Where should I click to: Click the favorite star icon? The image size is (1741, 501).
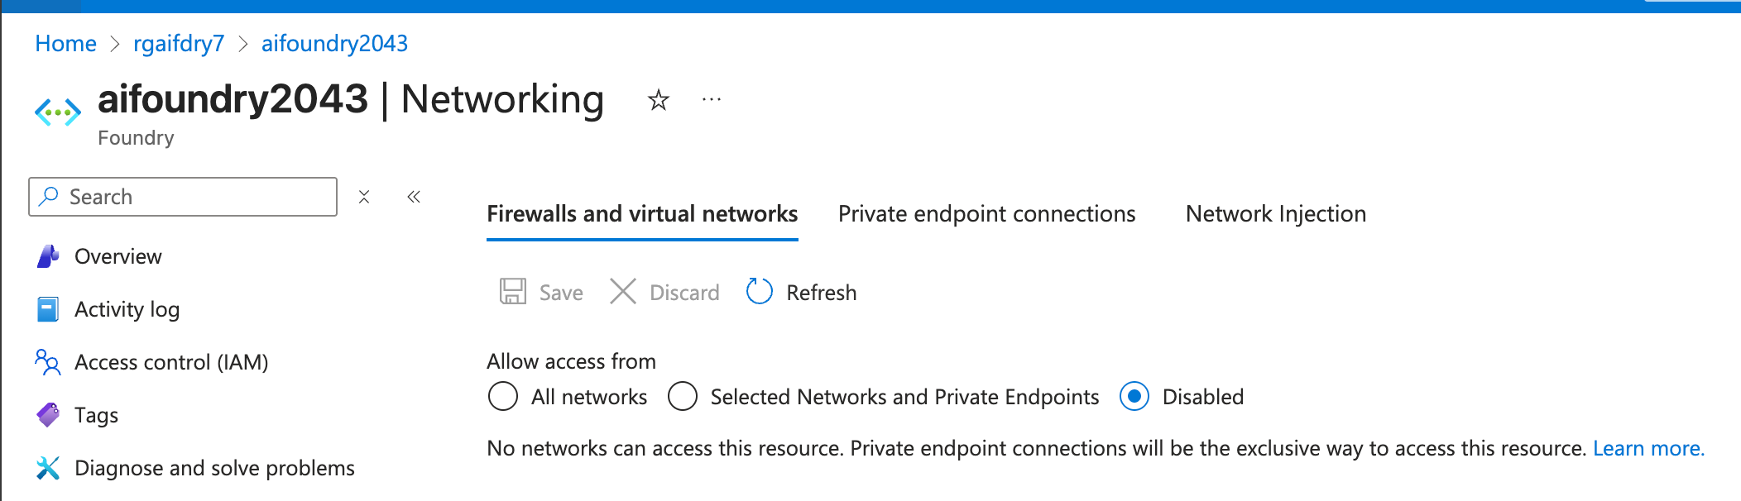[659, 100]
